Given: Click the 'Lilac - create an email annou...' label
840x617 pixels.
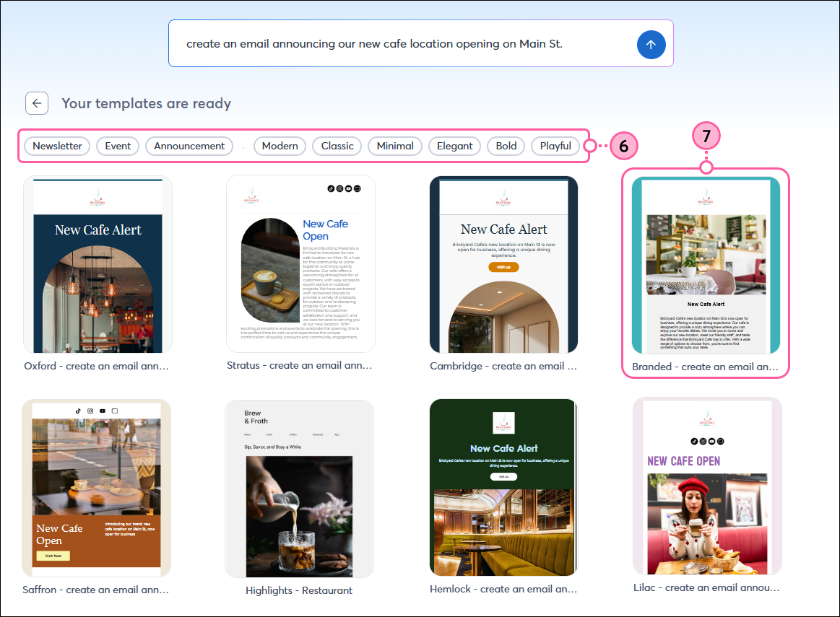Looking at the screenshot, I should click(706, 587).
